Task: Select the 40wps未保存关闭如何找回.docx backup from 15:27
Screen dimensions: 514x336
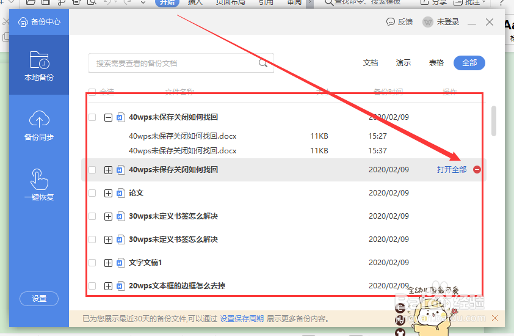Action: pyautogui.click(x=183, y=136)
